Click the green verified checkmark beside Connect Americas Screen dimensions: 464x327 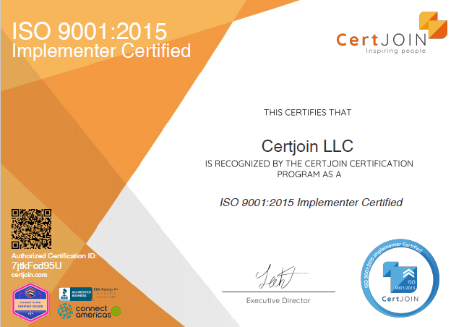(x=116, y=311)
